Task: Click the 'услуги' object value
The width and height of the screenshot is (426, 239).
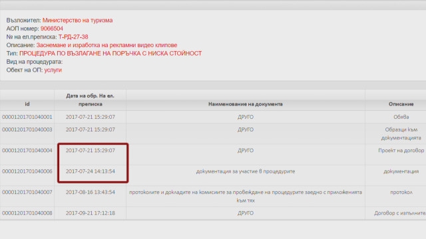Action: [x=53, y=70]
